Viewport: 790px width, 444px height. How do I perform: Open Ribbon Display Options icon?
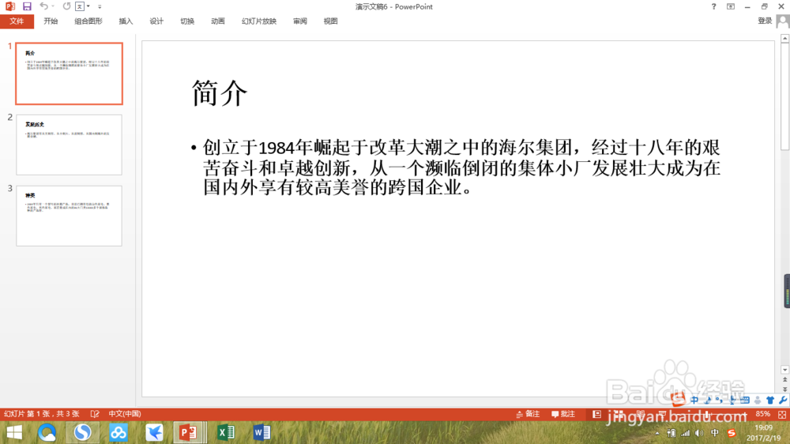(x=731, y=6)
